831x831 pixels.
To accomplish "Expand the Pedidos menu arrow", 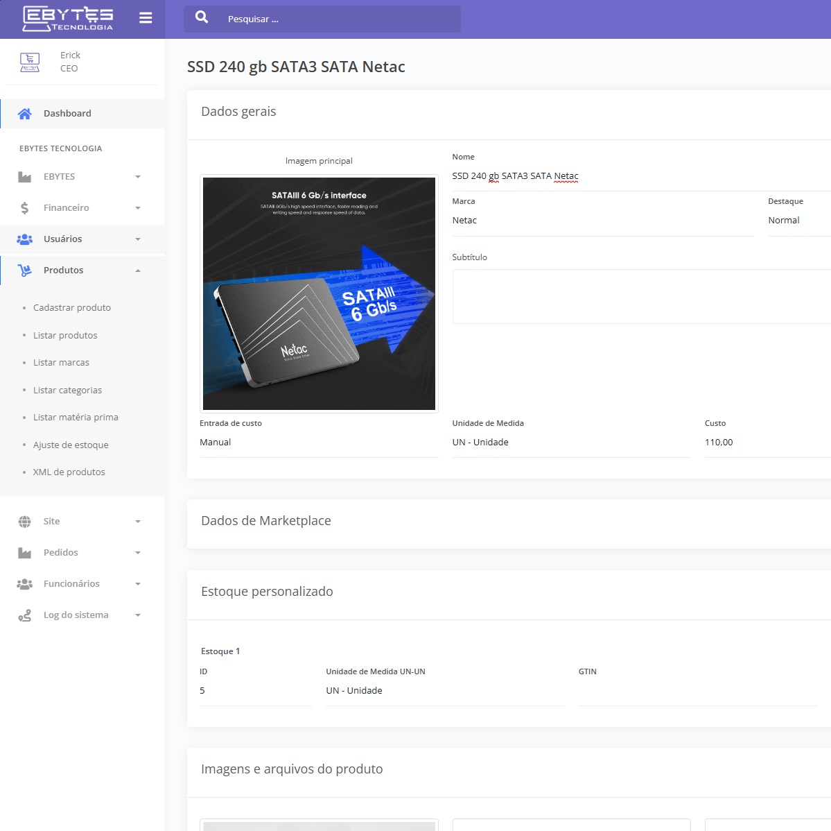I will [x=138, y=553].
